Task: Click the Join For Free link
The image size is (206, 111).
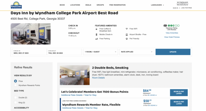Action: point(186,8)
